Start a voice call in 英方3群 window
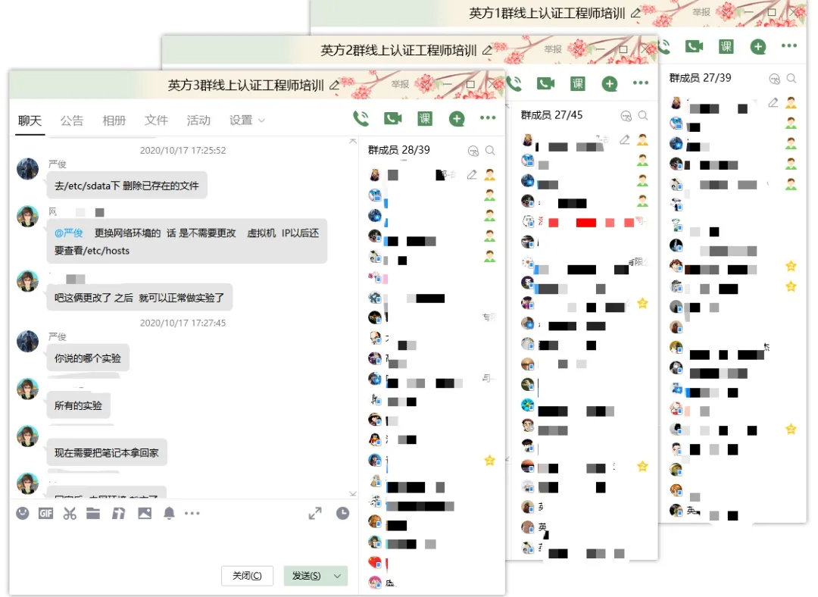Viewport: 818px width, 597px height. click(x=361, y=118)
